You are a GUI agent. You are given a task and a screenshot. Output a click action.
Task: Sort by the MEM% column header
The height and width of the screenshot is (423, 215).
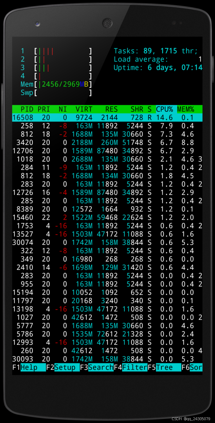click(x=186, y=109)
